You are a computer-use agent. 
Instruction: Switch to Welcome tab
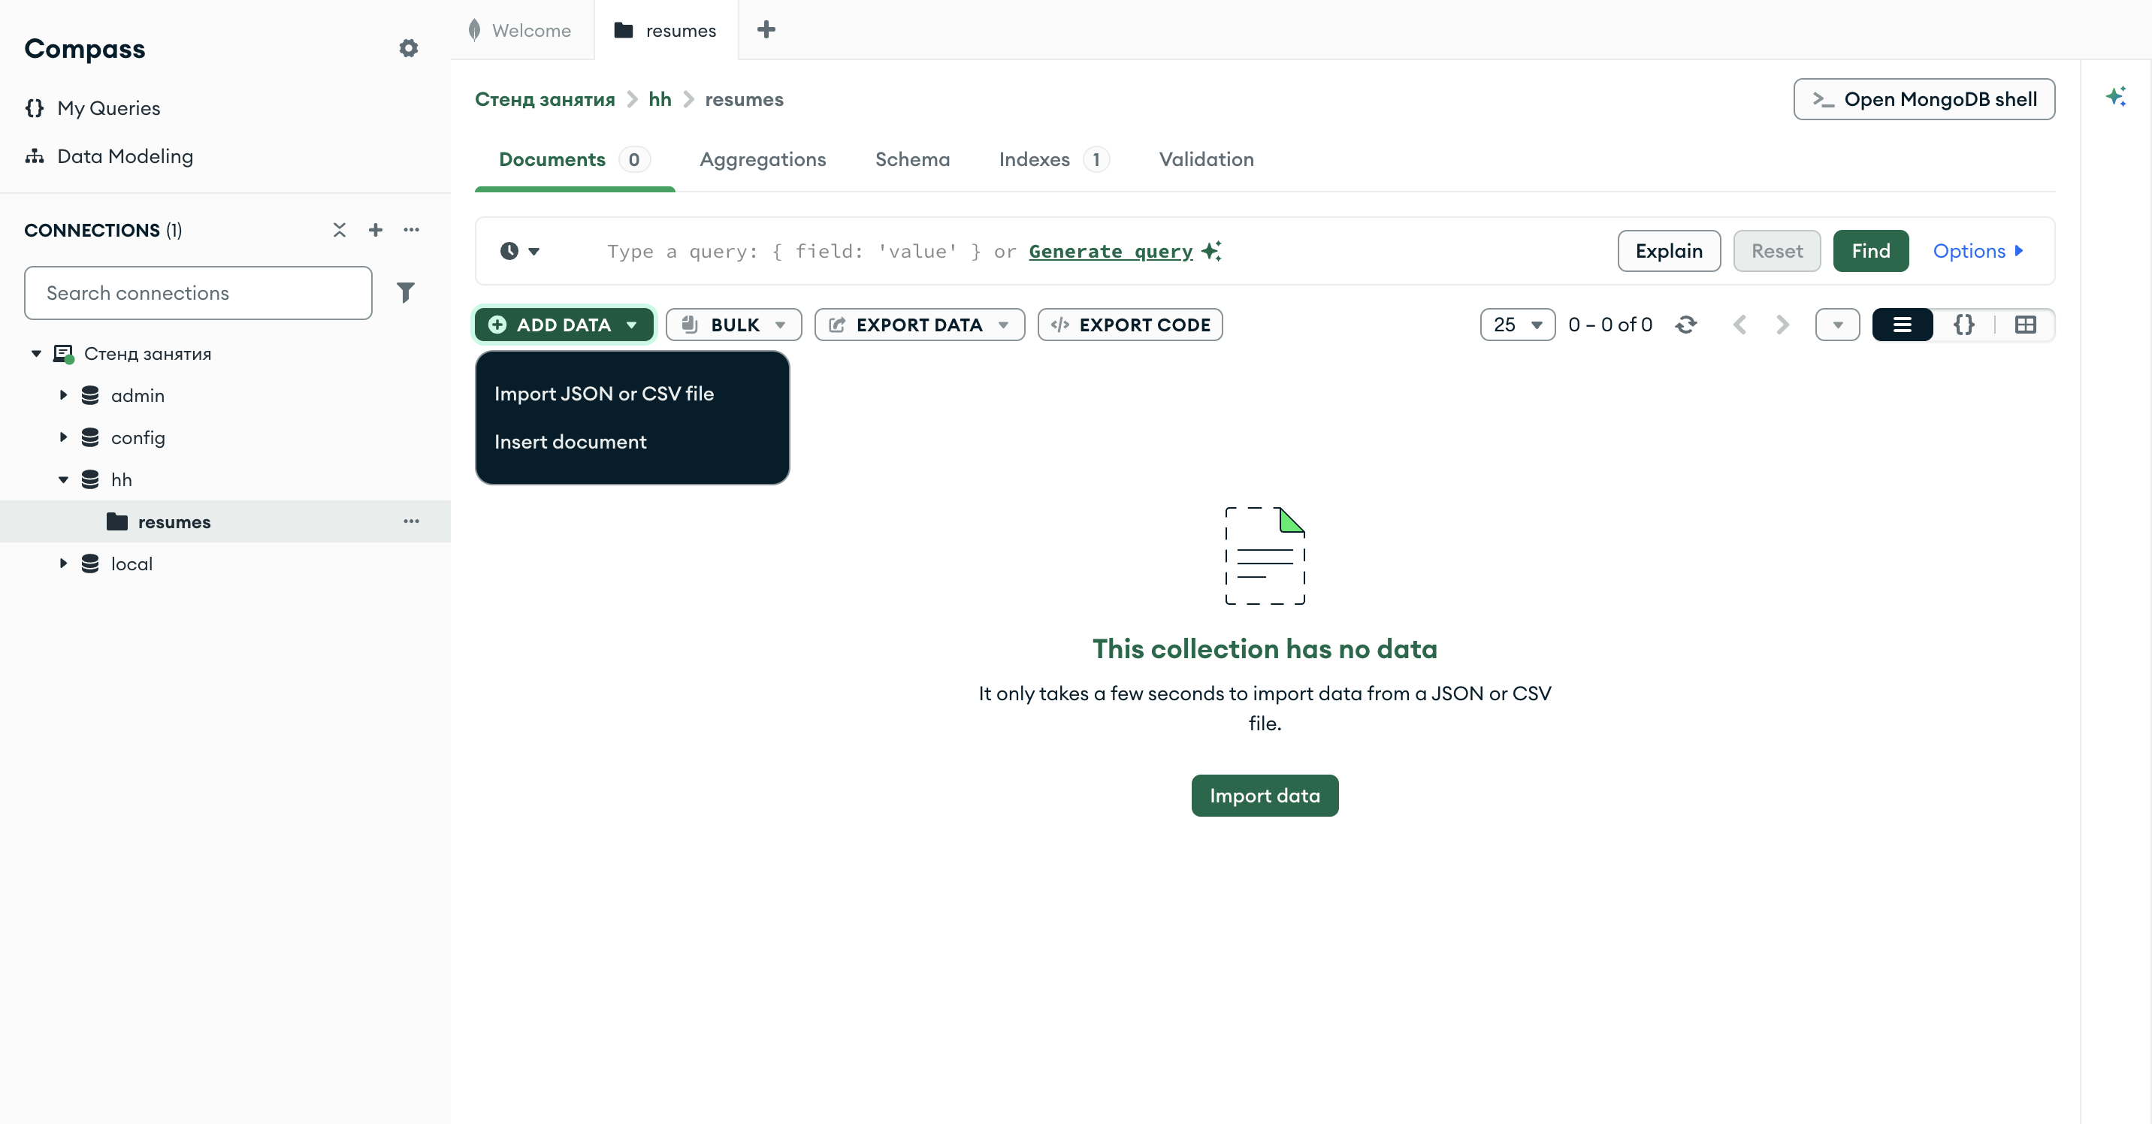point(521,30)
